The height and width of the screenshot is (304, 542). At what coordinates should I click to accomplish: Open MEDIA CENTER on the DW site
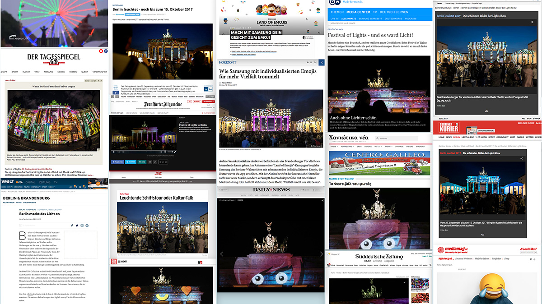click(359, 12)
